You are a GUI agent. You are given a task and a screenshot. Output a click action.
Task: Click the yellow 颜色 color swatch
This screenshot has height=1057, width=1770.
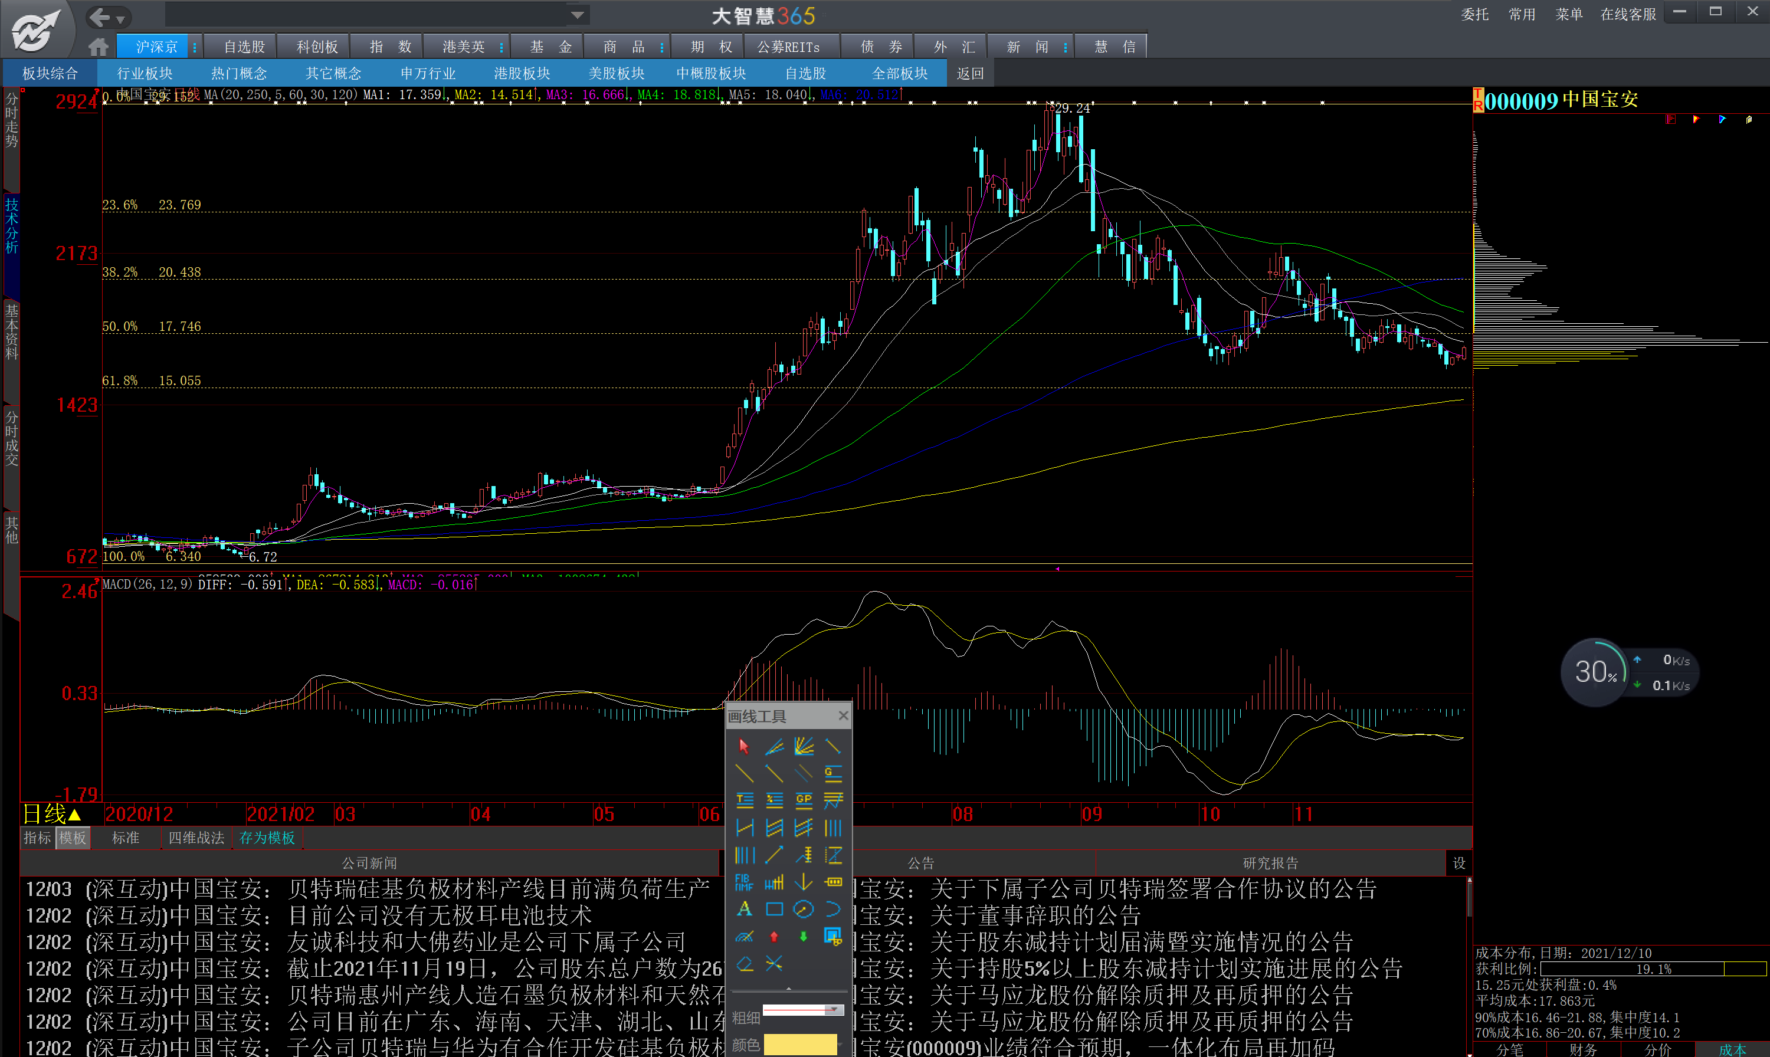(x=799, y=1043)
